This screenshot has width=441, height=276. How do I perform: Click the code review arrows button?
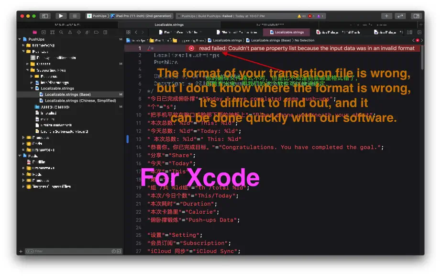400,16
